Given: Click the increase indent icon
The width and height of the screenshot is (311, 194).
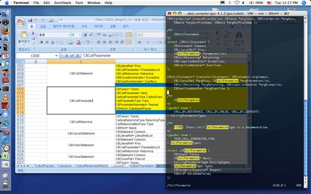Looking at the screenshot, I should point(122,42).
